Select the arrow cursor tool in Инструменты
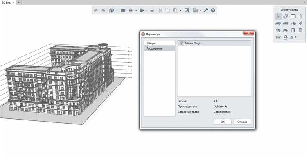This screenshot has width=307, height=158. tap(278, 16)
